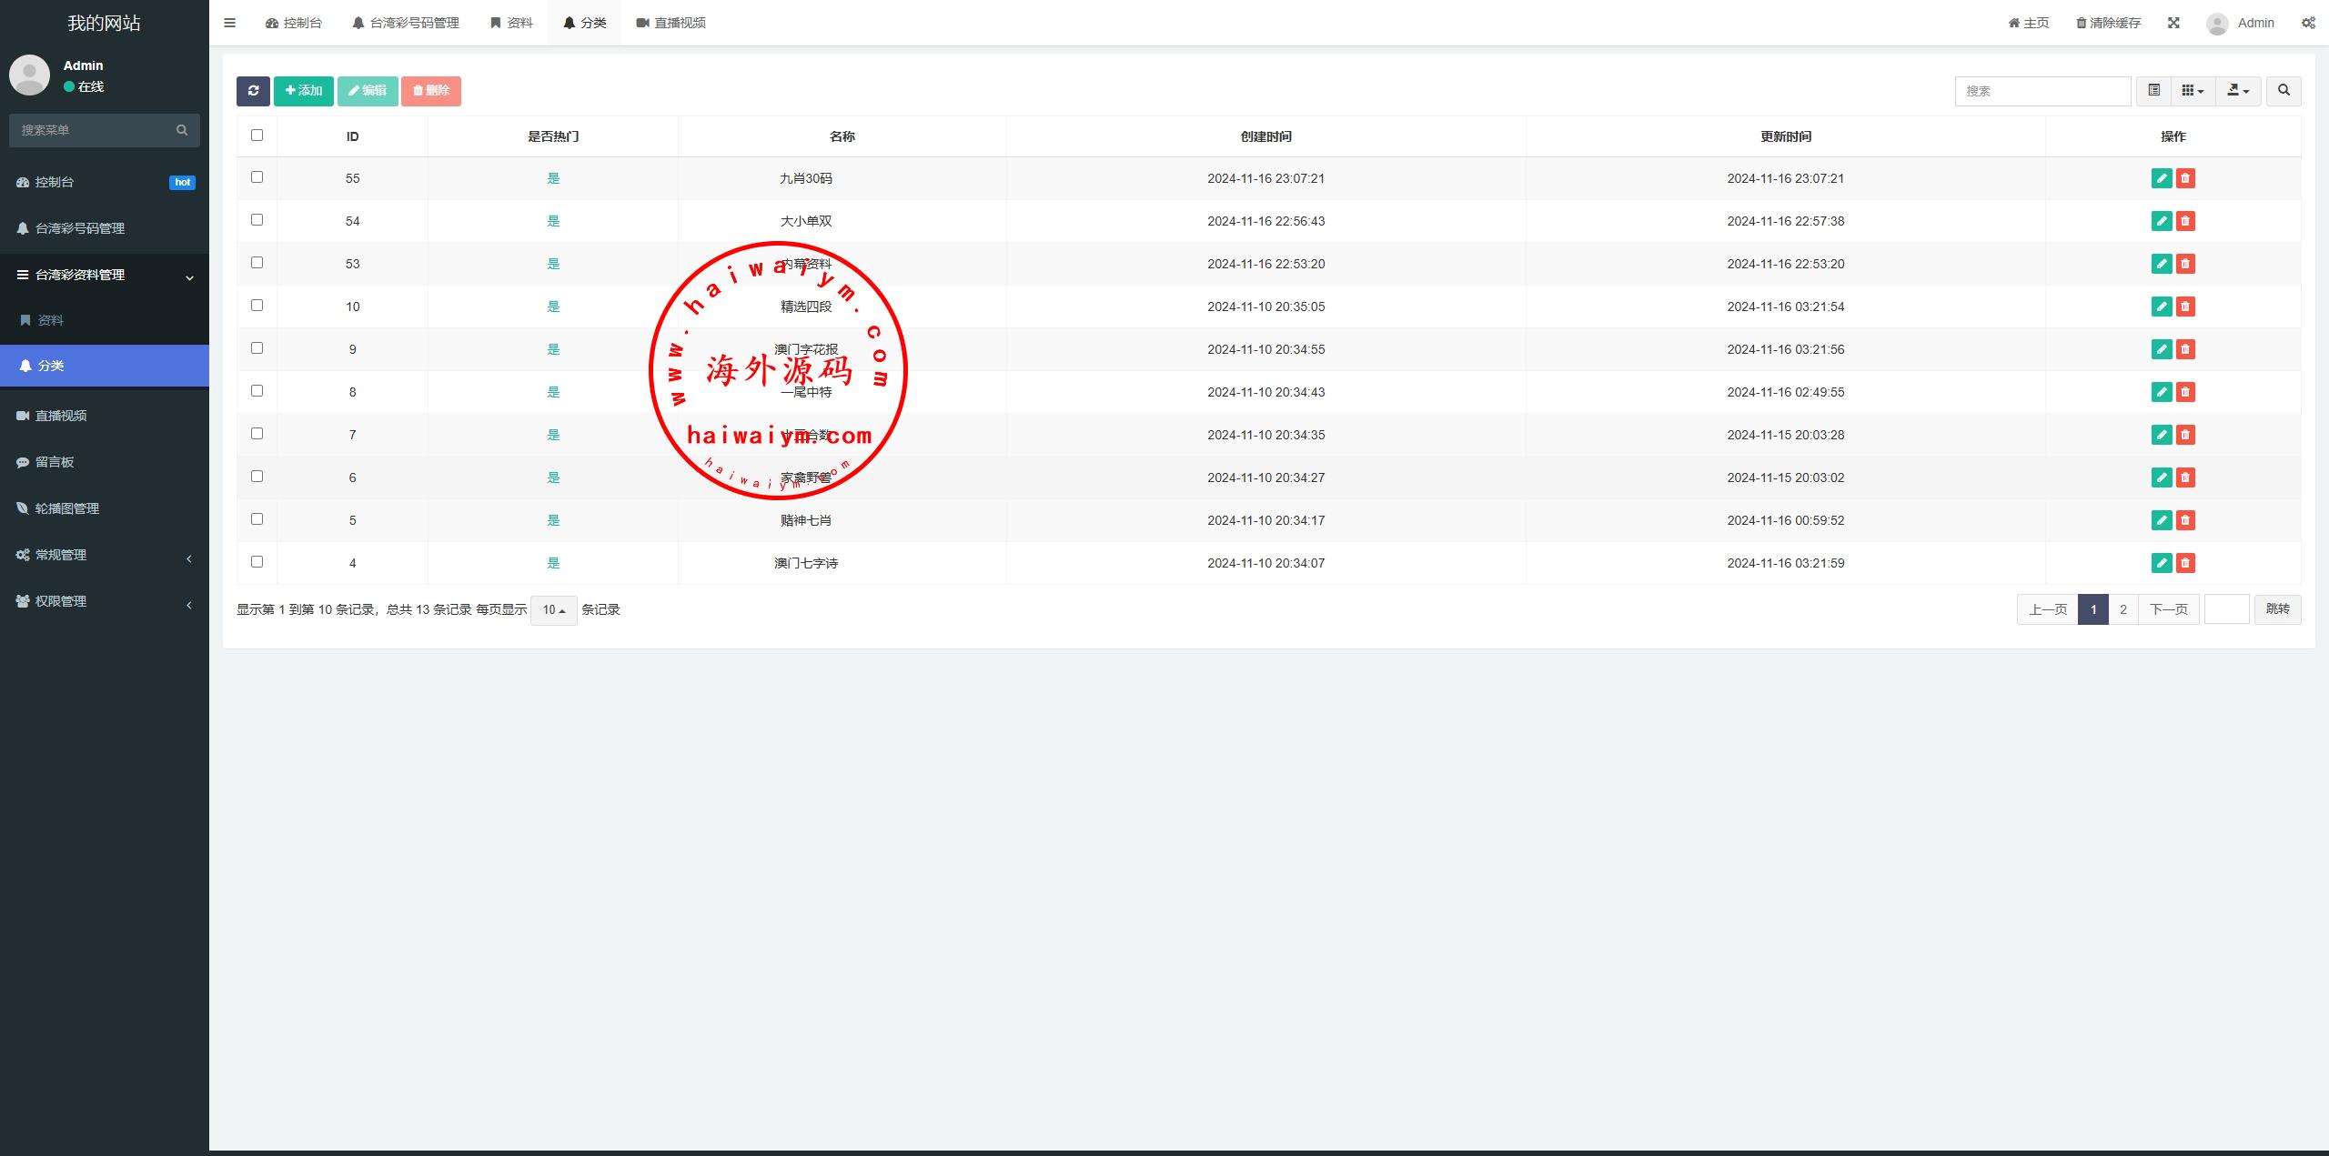The width and height of the screenshot is (2329, 1156).
Task: Click the refresh table icon button
Action: 253,91
